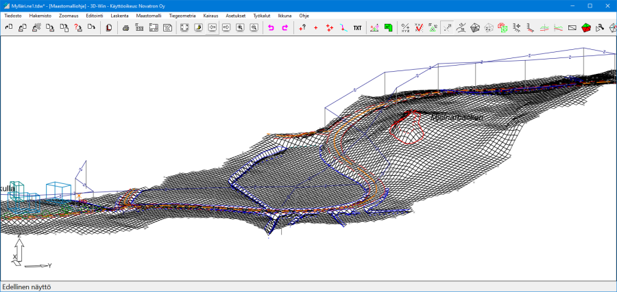The image size is (617, 292).
Task: Click the red-green solid model icon
Action: tap(586, 28)
